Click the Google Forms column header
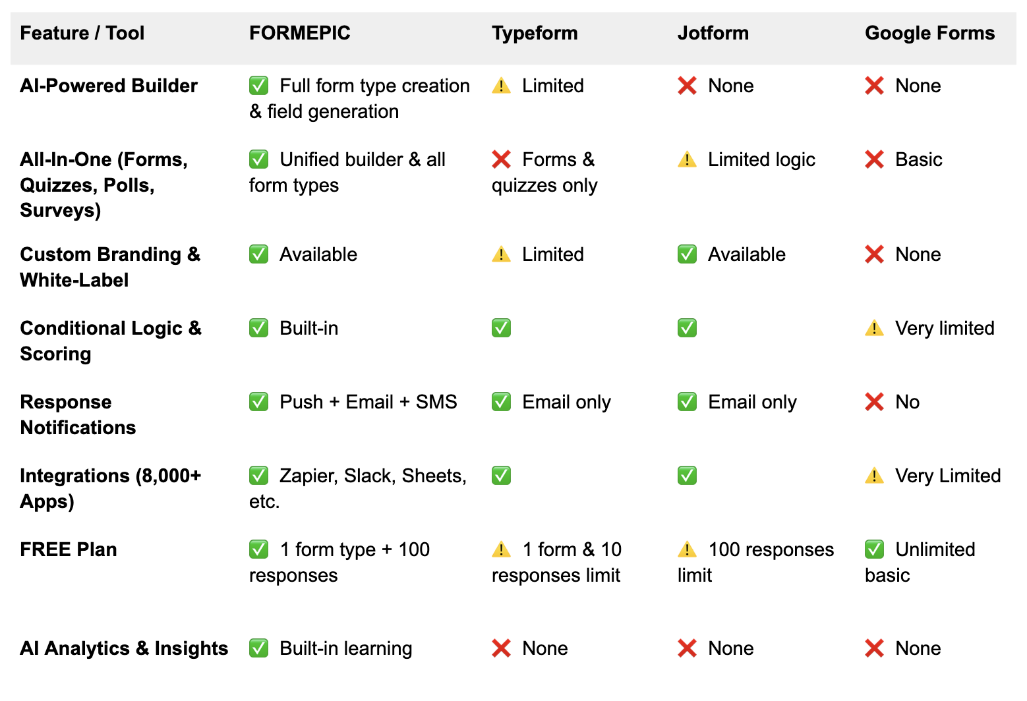Screen dimensions: 1027x701 coord(929,33)
